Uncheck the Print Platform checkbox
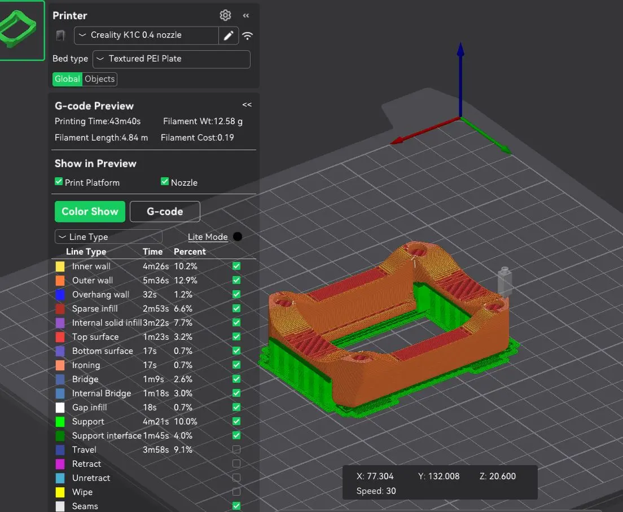Screen dimensions: 623x512 tap(59, 182)
